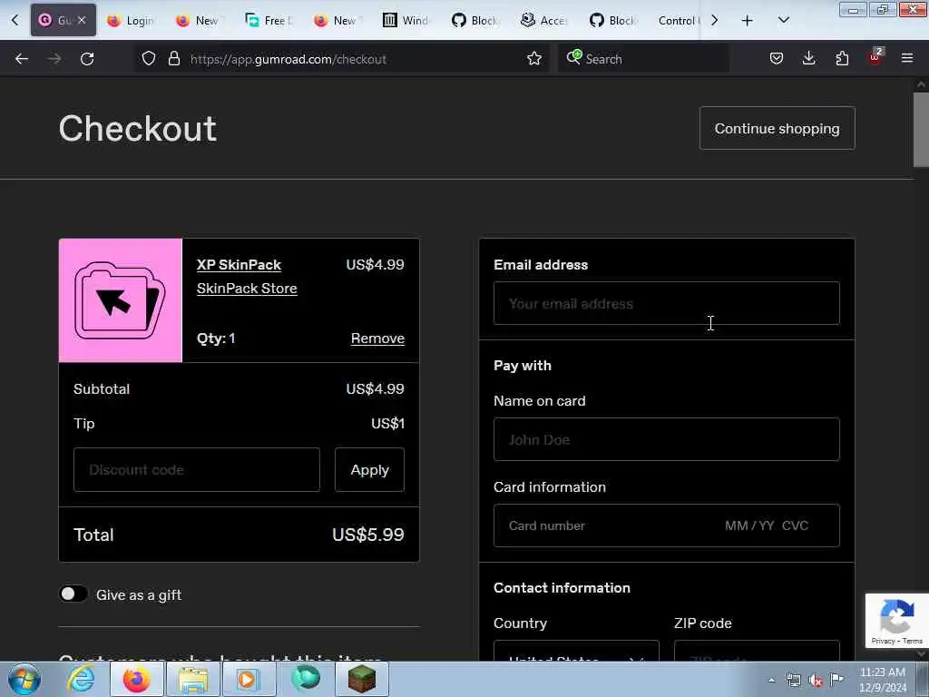This screenshot has width=929, height=697.
Task: Focus the Discount code field
Action: (197, 470)
